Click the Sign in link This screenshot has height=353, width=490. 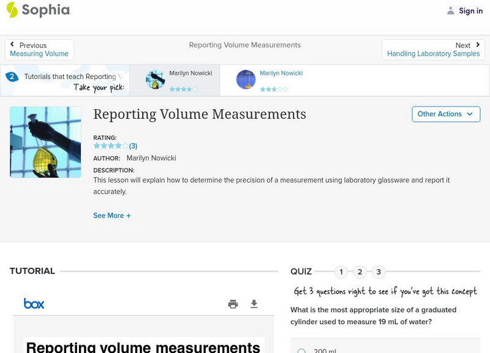(x=470, y=10)
